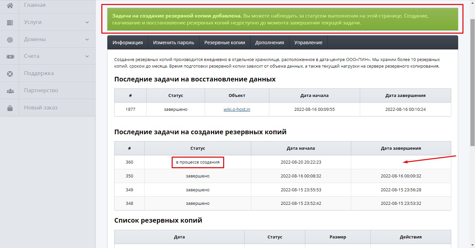Image resolution: width=475 pixels, height=248 pixels.
Task: Click the Действия column header
Action: click(x=411, y=237)
